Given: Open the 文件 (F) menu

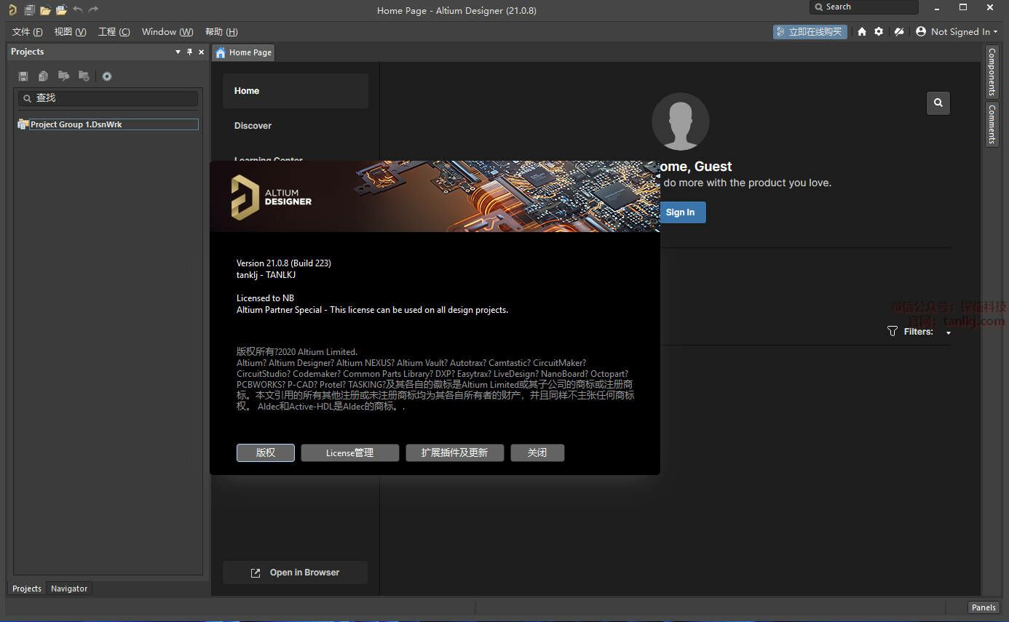Looking at the screenshot, I should pyautogui.click(x=28, y=32).
